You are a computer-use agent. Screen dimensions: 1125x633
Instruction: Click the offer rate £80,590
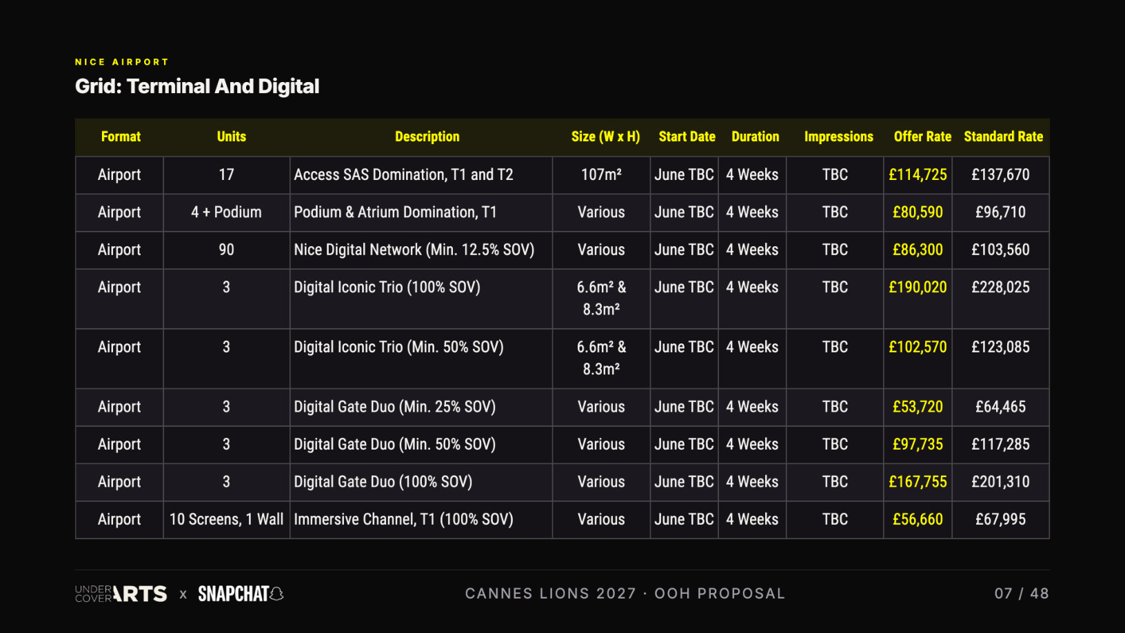918,212
